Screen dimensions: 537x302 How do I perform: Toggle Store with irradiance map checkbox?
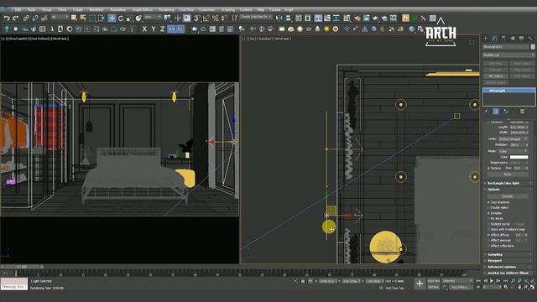pos(488,229)
